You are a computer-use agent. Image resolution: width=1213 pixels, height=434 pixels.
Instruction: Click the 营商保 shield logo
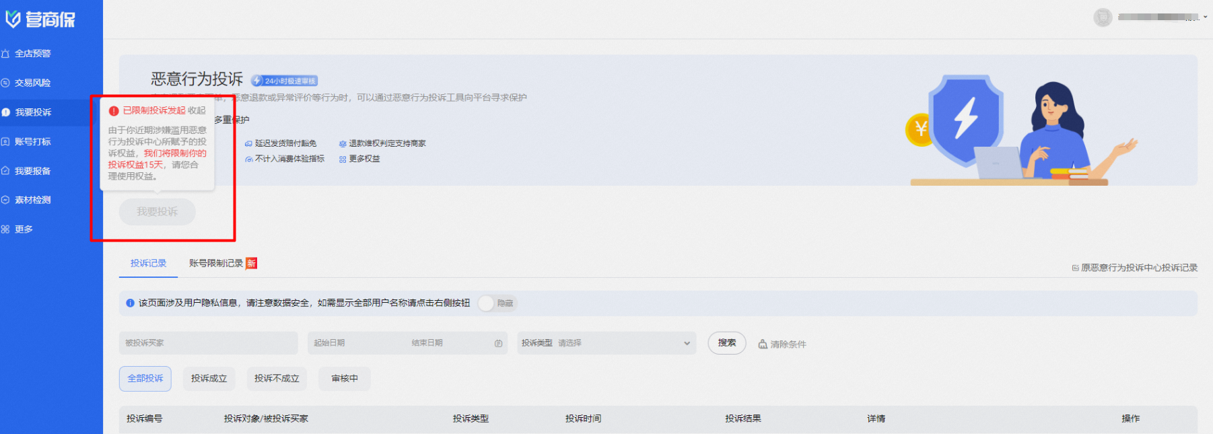[13, 20]
